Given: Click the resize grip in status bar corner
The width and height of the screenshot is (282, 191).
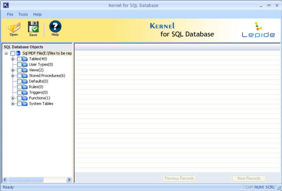Looking at the screenshot, I should [x=279, y=188].
